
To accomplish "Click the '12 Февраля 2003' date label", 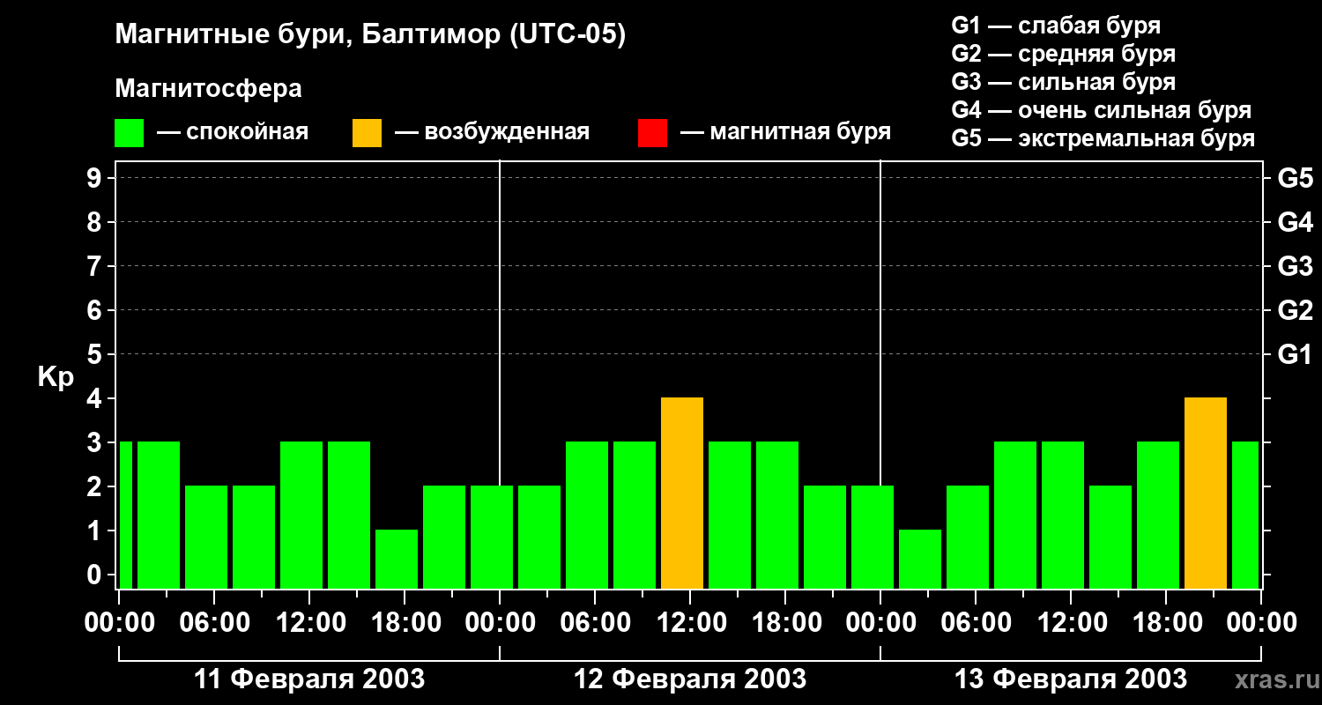I will click(690, 679).
